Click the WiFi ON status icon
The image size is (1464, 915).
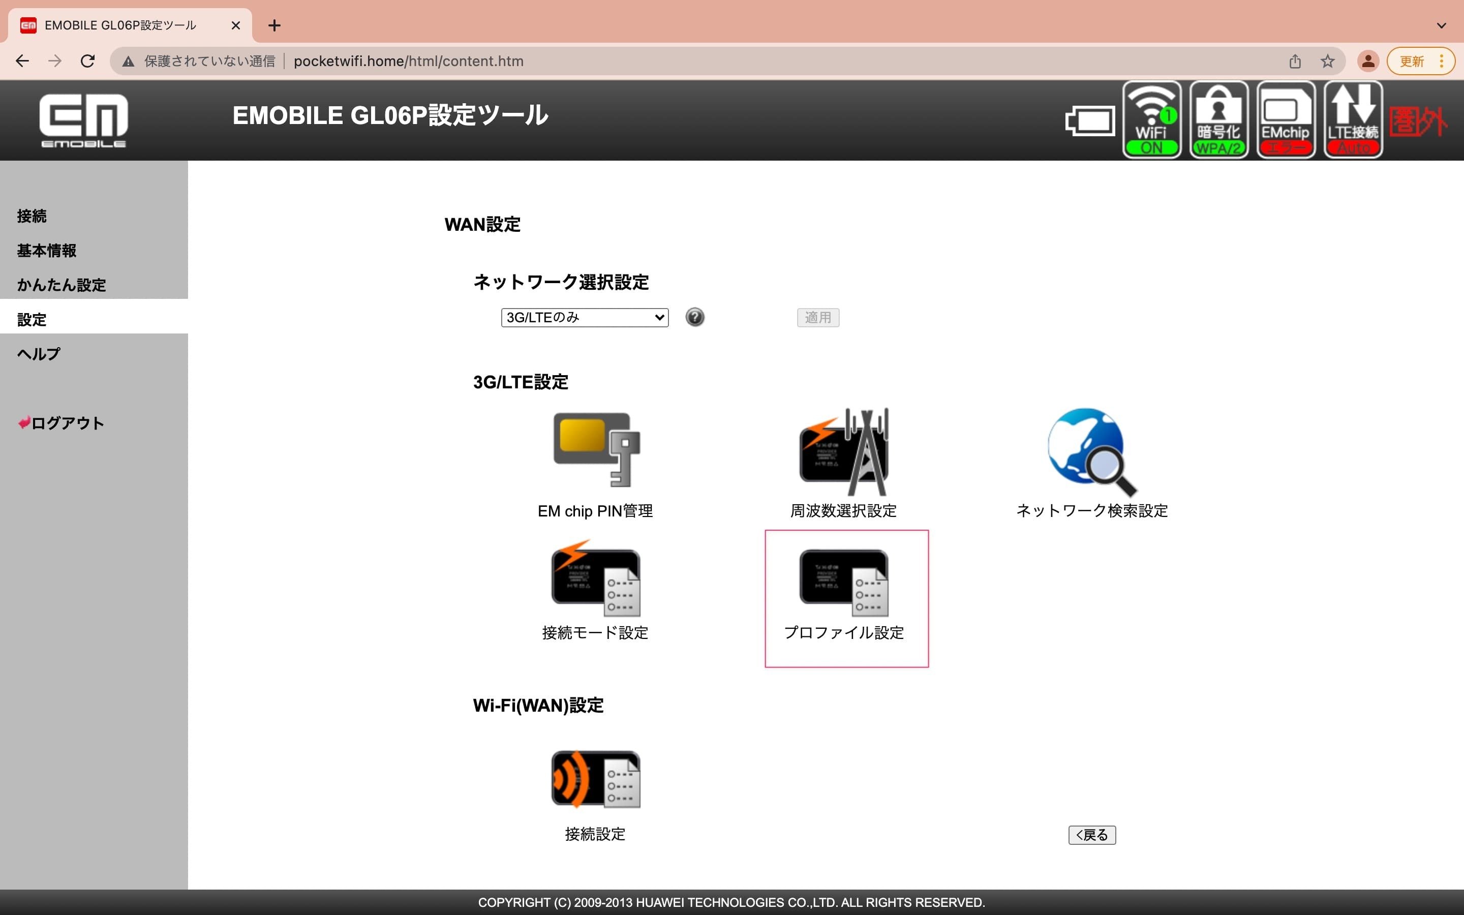(1152, 120)
